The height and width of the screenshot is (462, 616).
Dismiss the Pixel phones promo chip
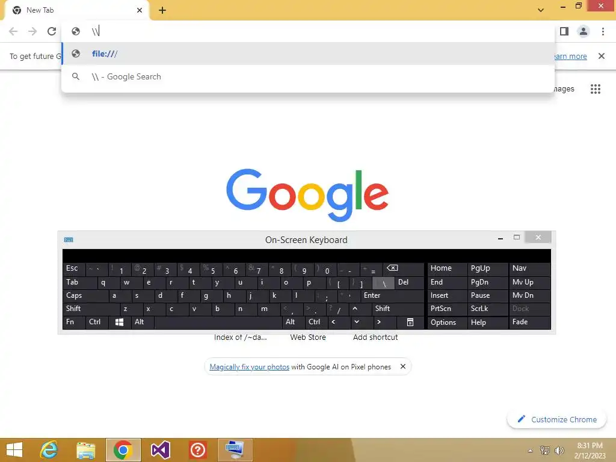click(402, 366)
